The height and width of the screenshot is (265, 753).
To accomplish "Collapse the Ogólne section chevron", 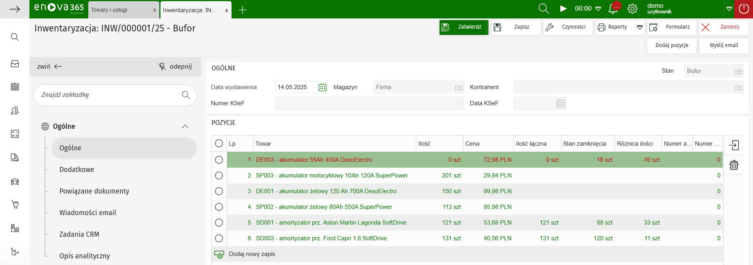I will coord(185,126).
